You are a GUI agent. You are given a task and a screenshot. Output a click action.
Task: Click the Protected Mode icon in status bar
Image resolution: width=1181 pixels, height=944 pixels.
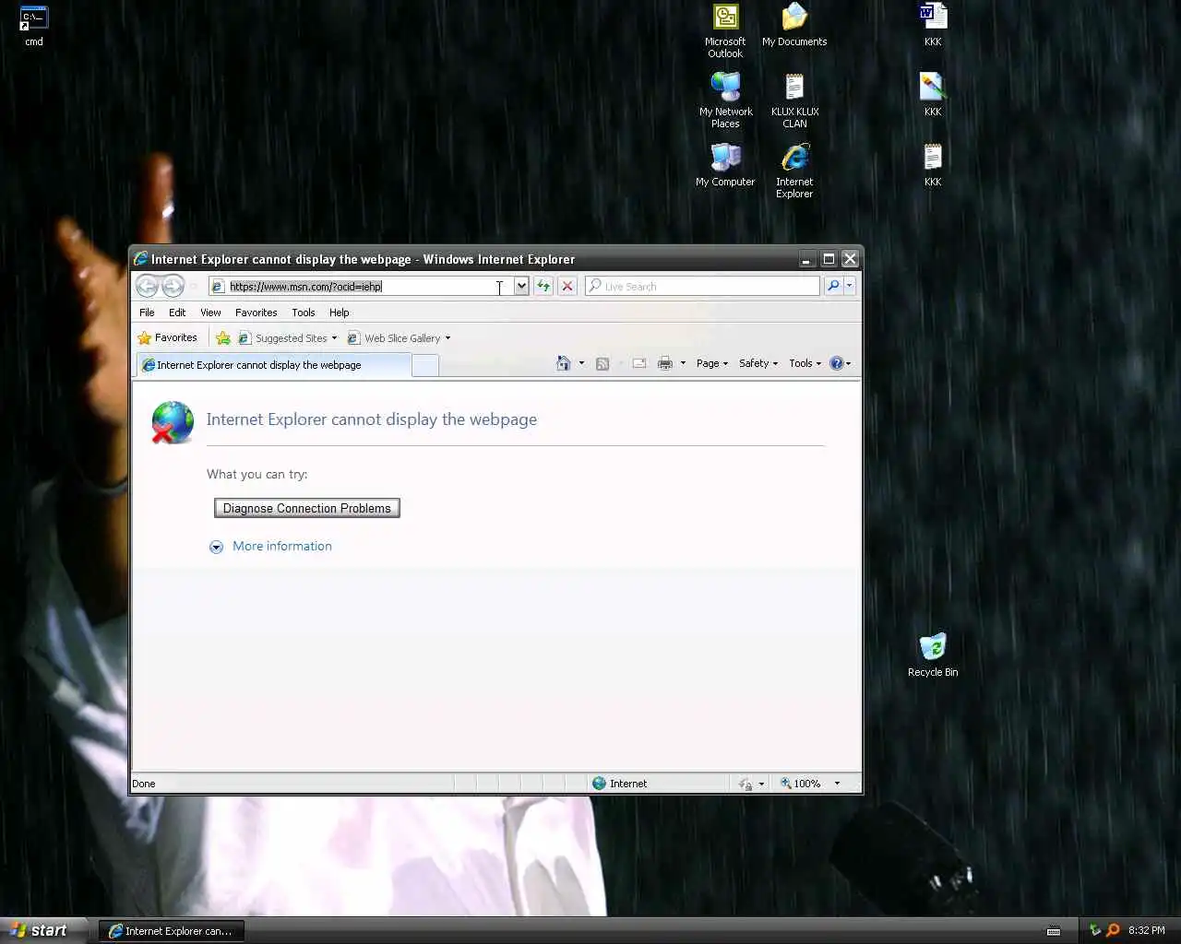(x=746, y=784)
